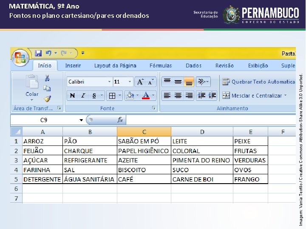This screenshot has width=306, height=229.
Task: Select cell containing REFRIGERANTE
Action: [x=90, y=160]
